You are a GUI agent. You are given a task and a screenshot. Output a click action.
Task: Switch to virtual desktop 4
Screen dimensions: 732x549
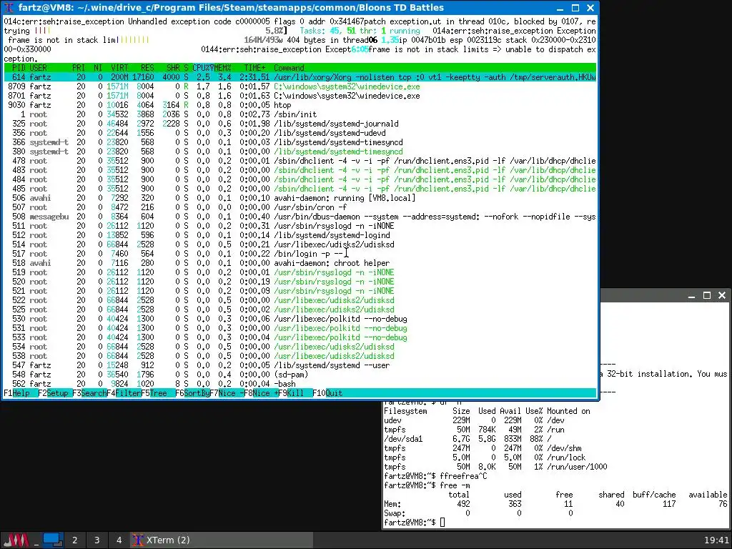tap(119, 540)
